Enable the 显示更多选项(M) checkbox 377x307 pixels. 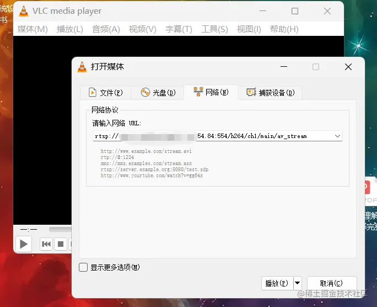(x=83, y=267)
